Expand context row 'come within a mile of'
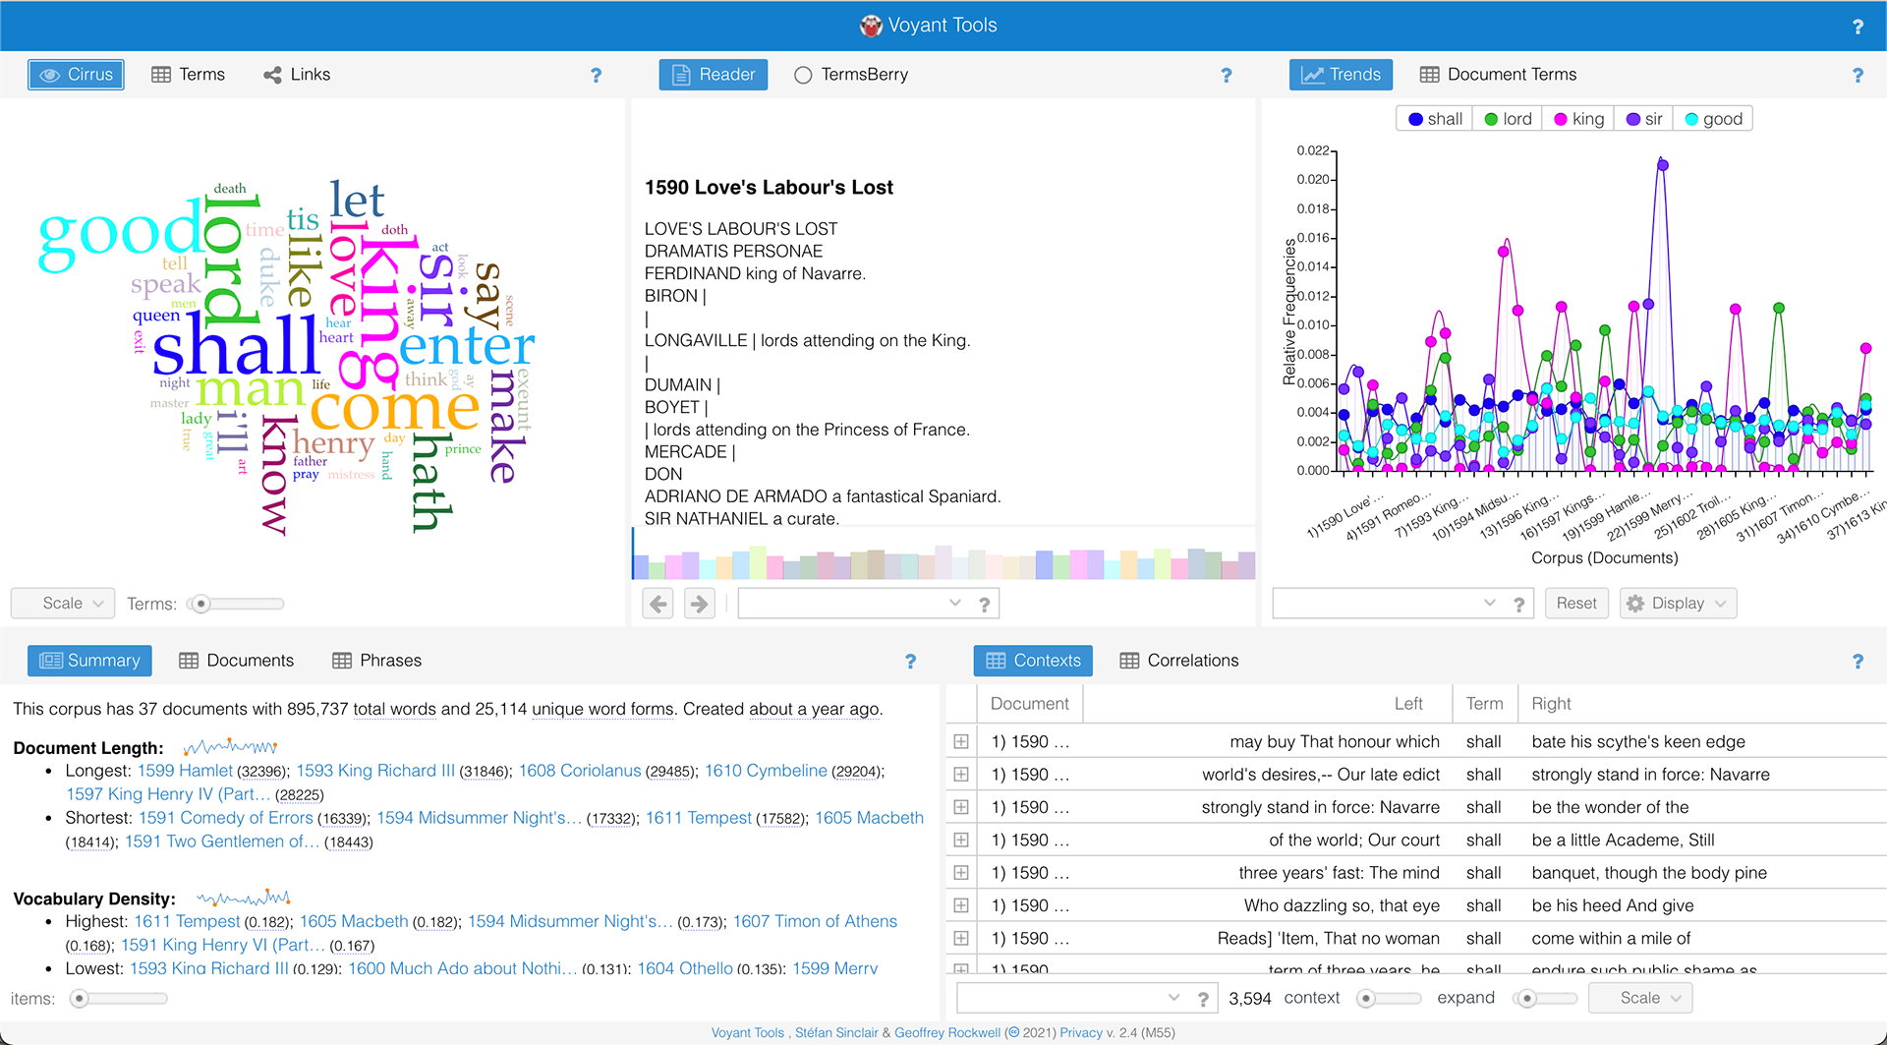 coord(961,938)
